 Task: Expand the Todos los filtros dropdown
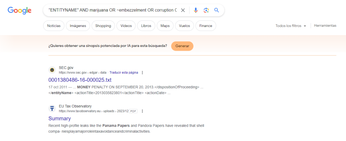[291, 26]
